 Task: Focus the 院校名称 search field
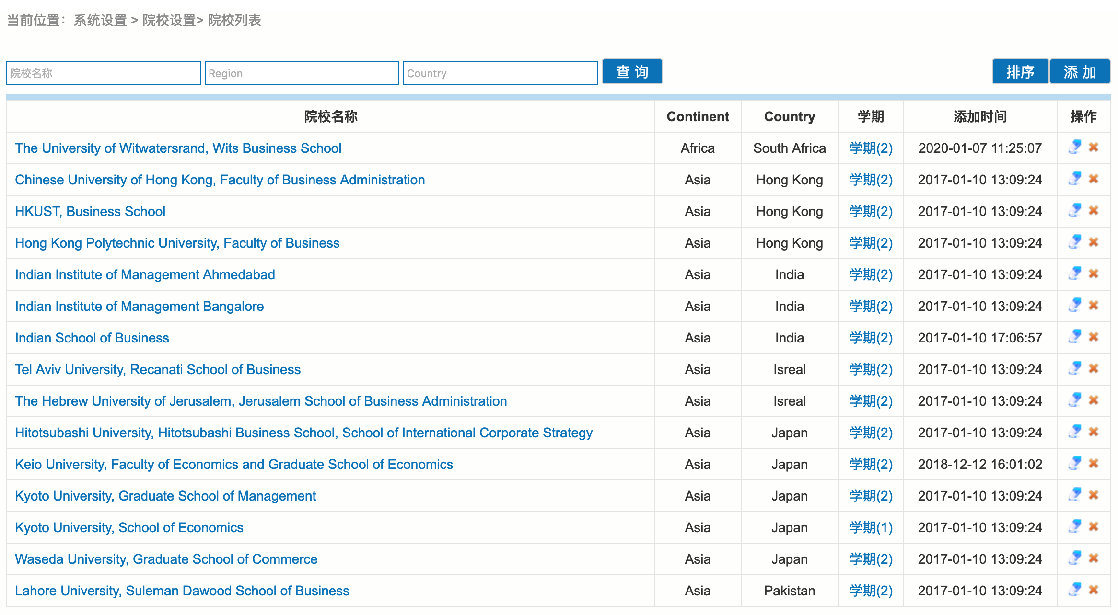point(103,73)
